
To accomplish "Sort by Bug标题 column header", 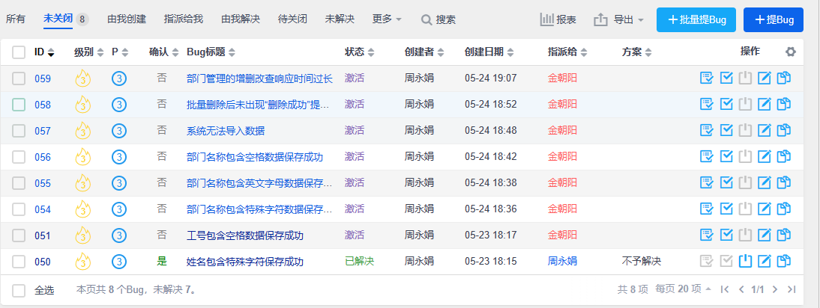I will coord(211,52).
